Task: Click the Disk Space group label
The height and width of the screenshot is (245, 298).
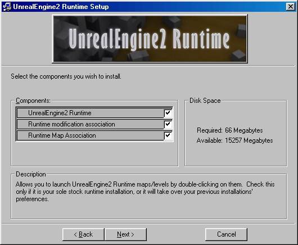Action: click(x=205, y=101)
